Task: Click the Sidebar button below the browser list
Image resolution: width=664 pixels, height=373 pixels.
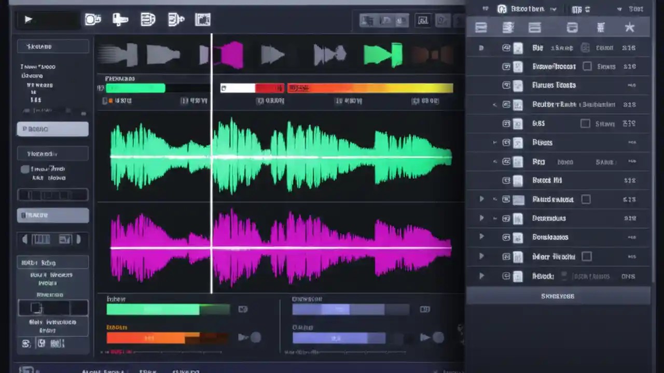Action: click(x=557, y=296)
